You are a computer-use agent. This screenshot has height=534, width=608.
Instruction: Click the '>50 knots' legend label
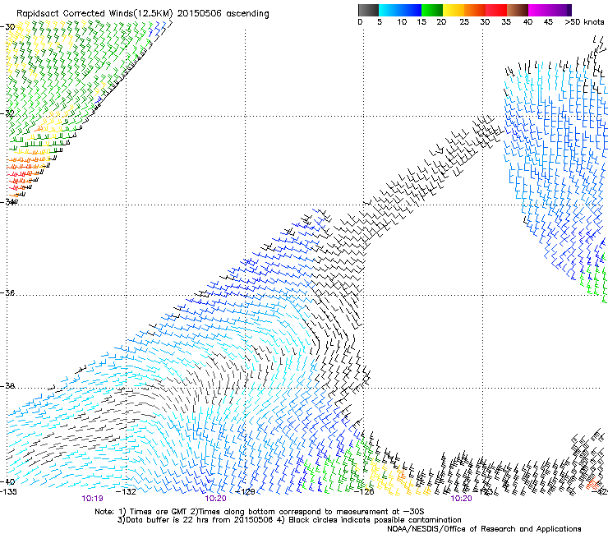click(584, 21)
